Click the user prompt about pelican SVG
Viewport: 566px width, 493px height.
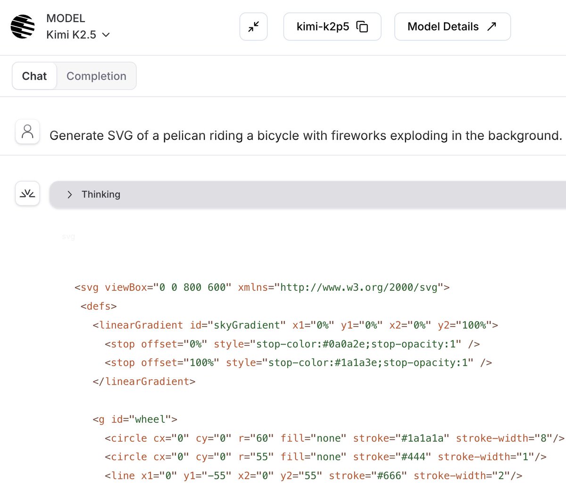(306, 136)
